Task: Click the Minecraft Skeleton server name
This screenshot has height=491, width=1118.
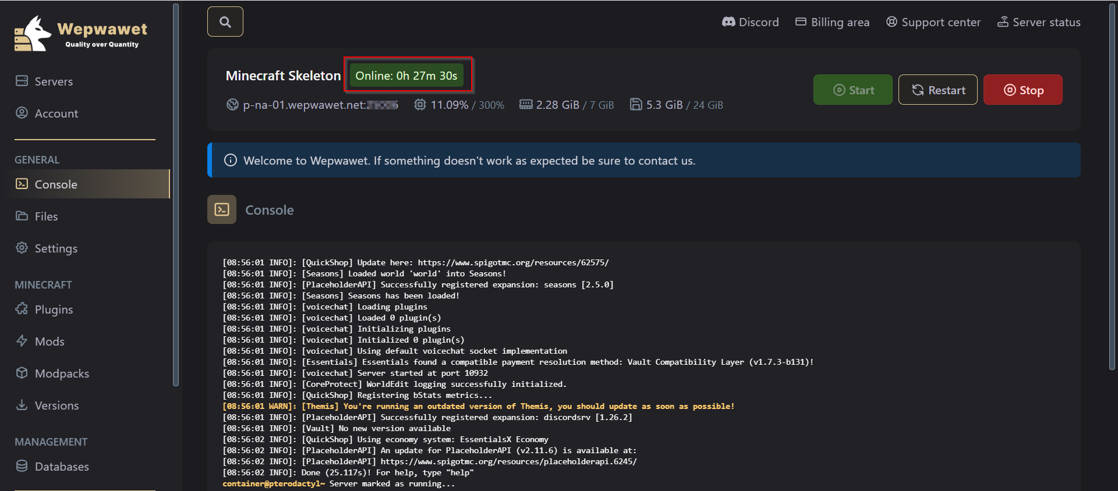Action: 283,76
